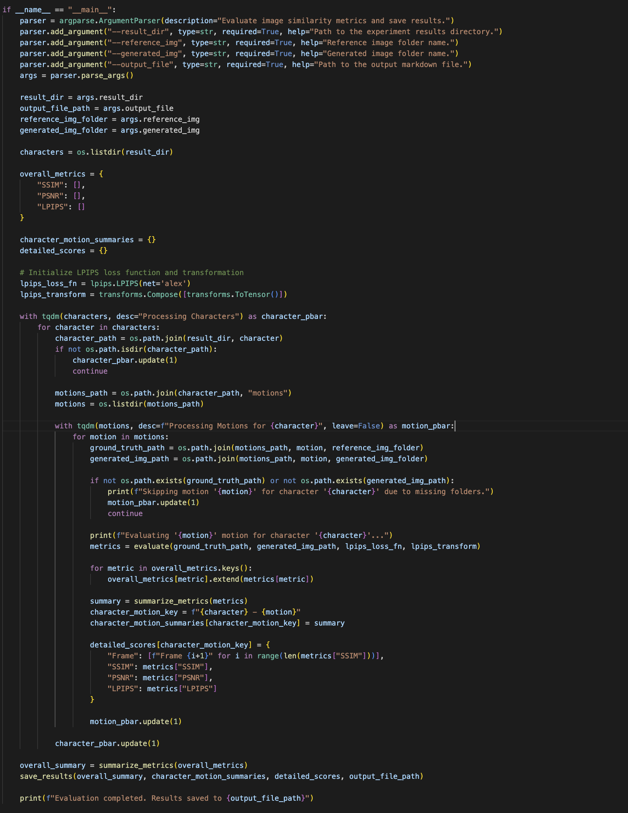This screenshot has height=813, width=628.
Task: Click the `if not os.path.isdir(character_path):` line
Action: pyautogui.click(x=136, y=349)
